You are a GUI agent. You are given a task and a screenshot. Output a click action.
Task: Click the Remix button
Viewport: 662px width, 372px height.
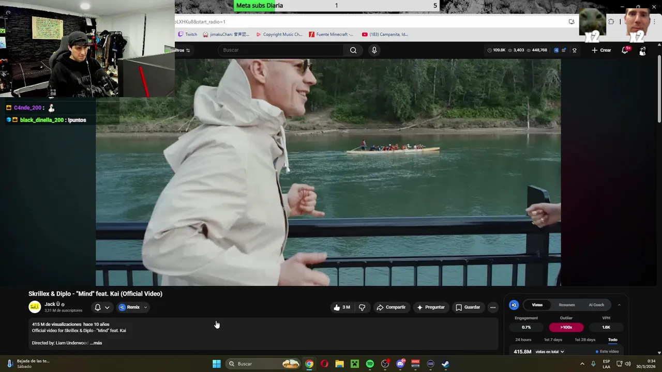pos(130,307)
